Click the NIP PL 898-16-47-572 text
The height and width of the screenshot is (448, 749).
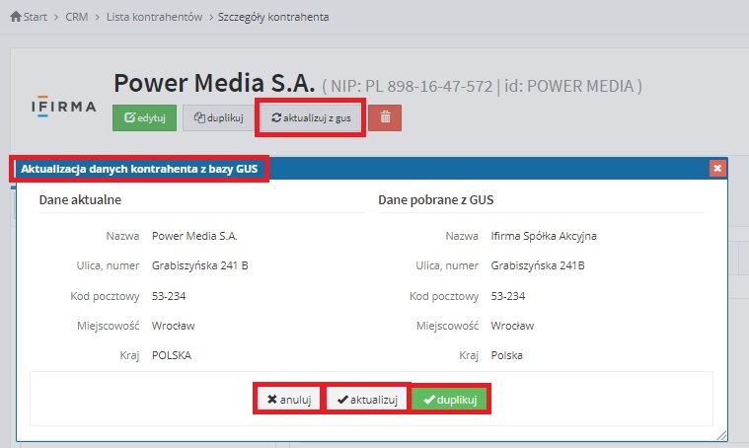[x=412, y=87]
